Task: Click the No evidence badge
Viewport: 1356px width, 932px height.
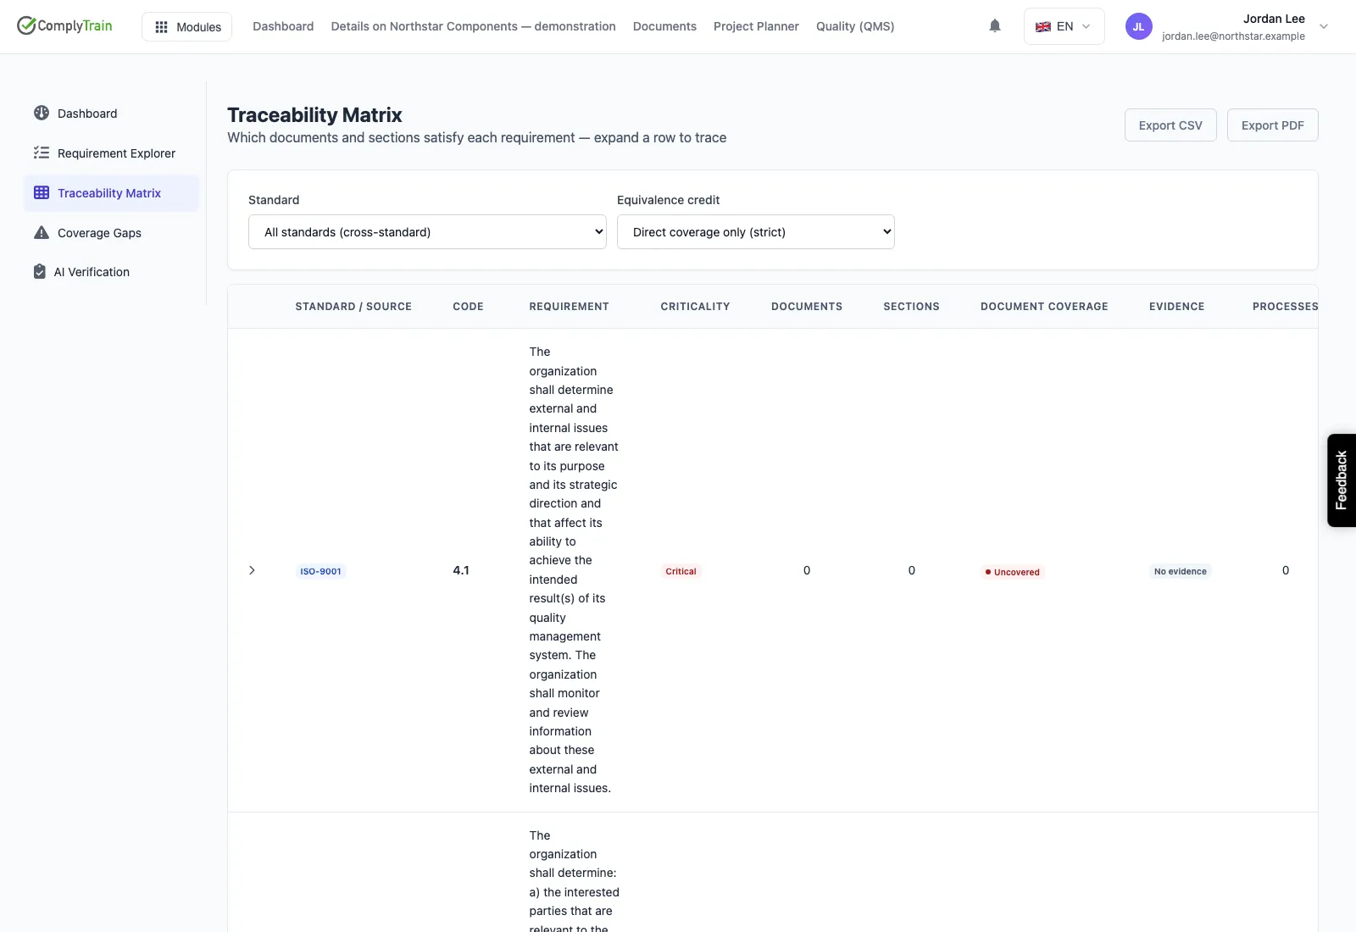Action: coord(1180,571)
